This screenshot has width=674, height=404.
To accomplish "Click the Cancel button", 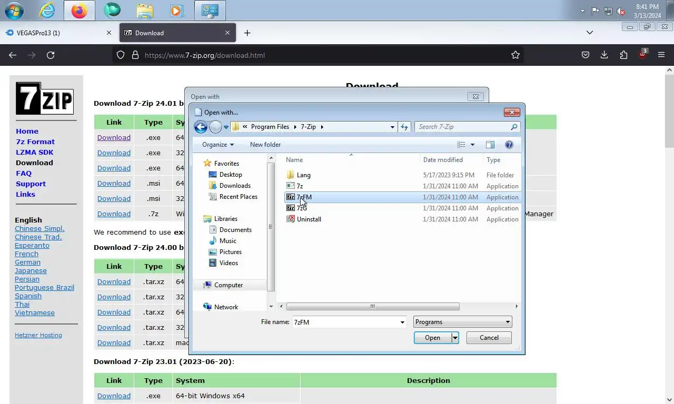I will coord(489,338).
